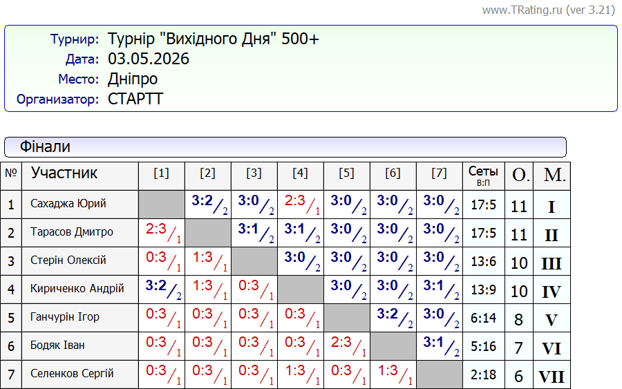Image resolution: width=622 pixels, height=389 pixels.
Task: Click player name Кириченко Андрій
Action: click(x=77, y=288)
